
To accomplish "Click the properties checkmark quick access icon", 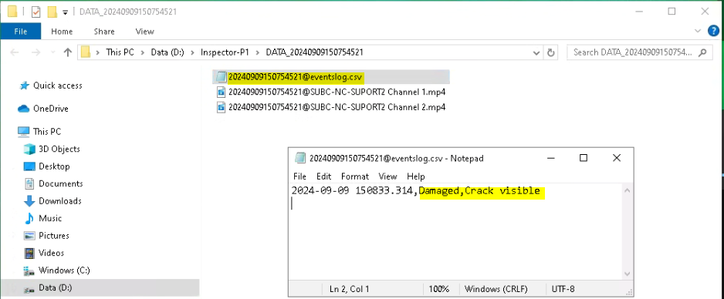I will coord(36,12).
